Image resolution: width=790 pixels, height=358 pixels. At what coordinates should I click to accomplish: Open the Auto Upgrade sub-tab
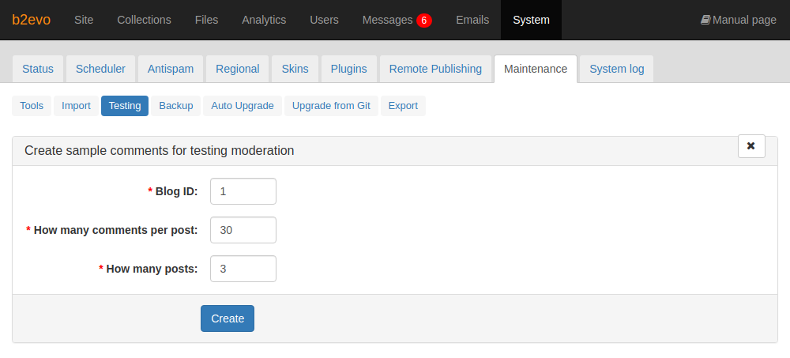click(243, 106)
